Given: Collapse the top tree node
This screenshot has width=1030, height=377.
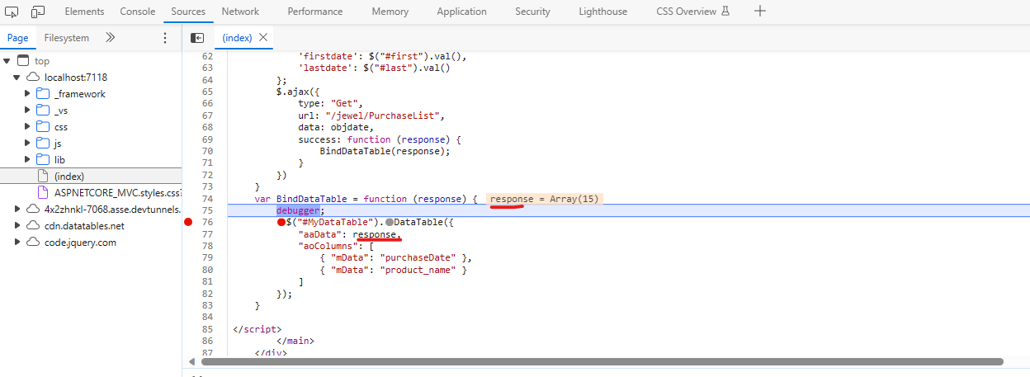Looking at the screenshot, I should (x=7, y=61).
